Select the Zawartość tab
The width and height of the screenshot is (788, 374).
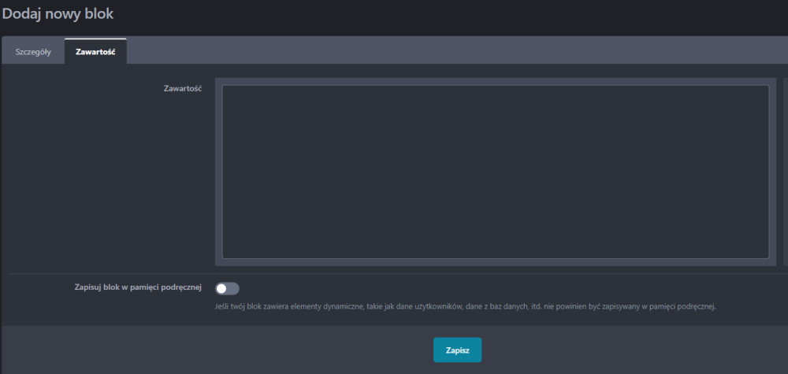tap(95, 52)
